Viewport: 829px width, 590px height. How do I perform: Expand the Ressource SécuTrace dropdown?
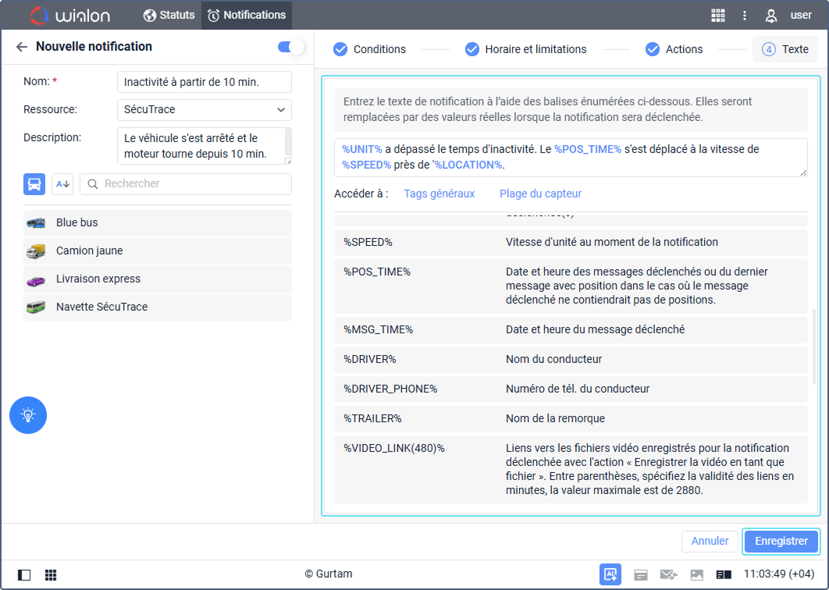point(204,110)
